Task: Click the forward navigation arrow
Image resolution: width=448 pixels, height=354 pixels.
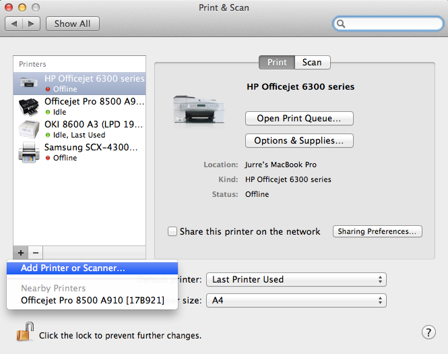Action: click(31, 24)
